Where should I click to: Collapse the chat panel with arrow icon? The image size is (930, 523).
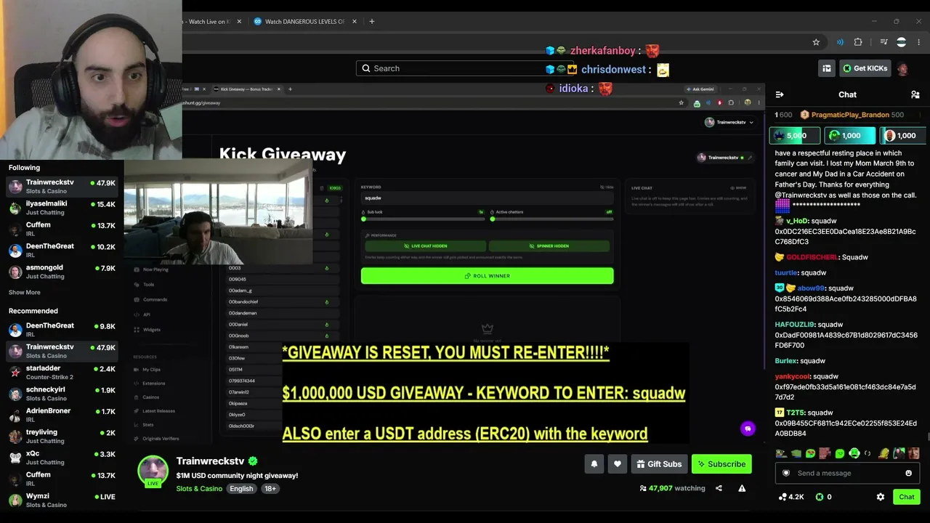(780, 94)
